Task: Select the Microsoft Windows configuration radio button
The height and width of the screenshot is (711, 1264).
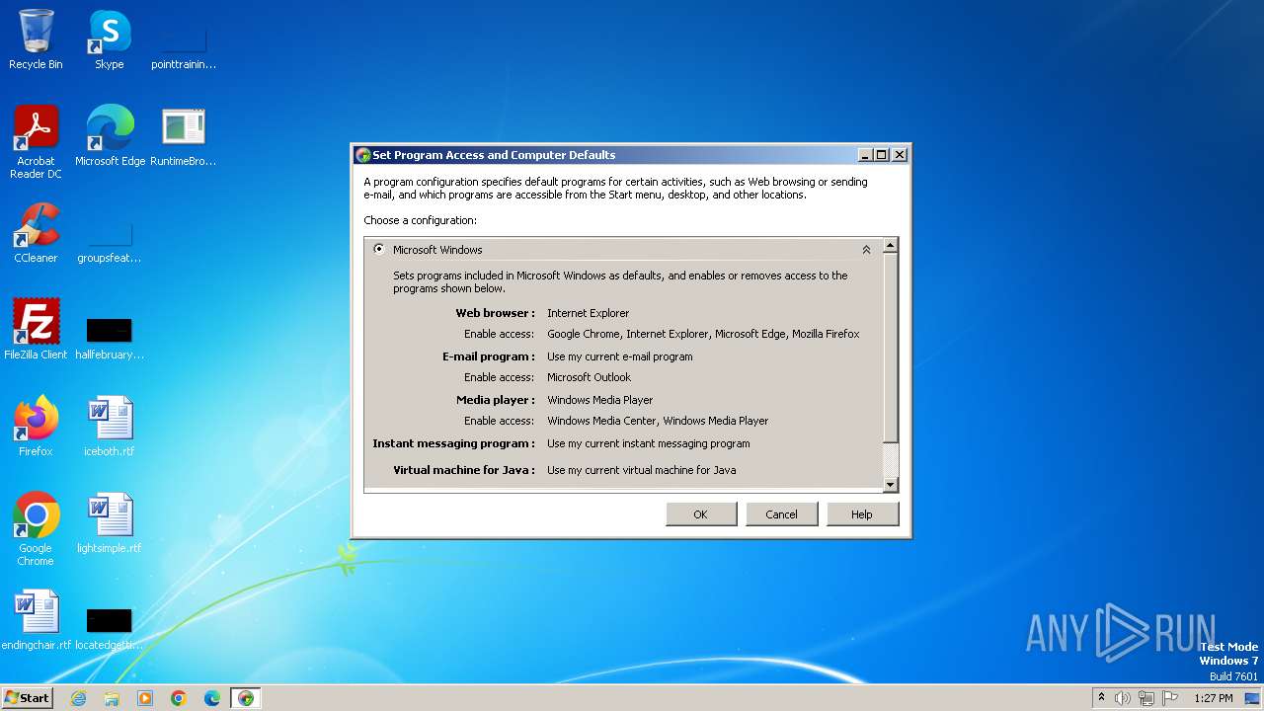Action: coord(379,250)
